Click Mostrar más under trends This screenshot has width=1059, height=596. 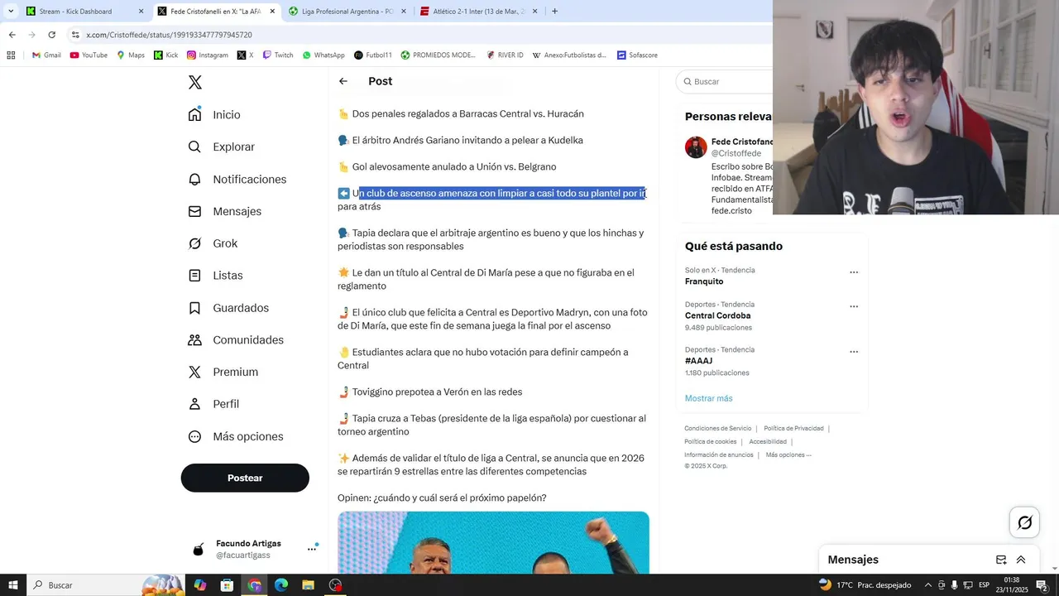[x=708, y=398]
